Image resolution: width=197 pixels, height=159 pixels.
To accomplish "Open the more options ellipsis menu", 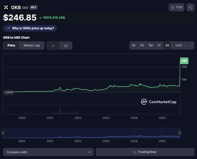I will coord(190,45).
